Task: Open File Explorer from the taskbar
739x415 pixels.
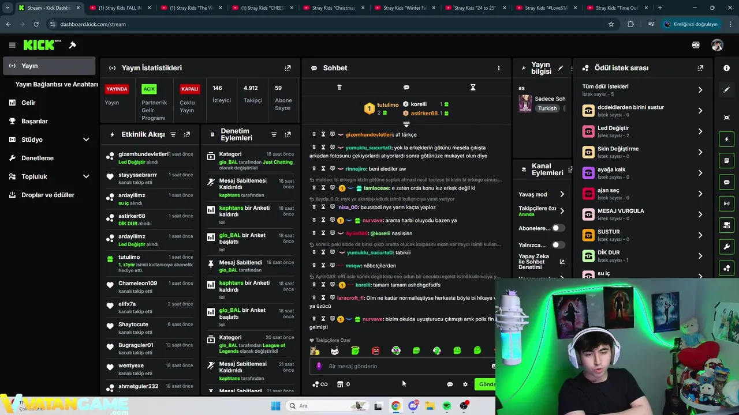Action: coord(430,406)
